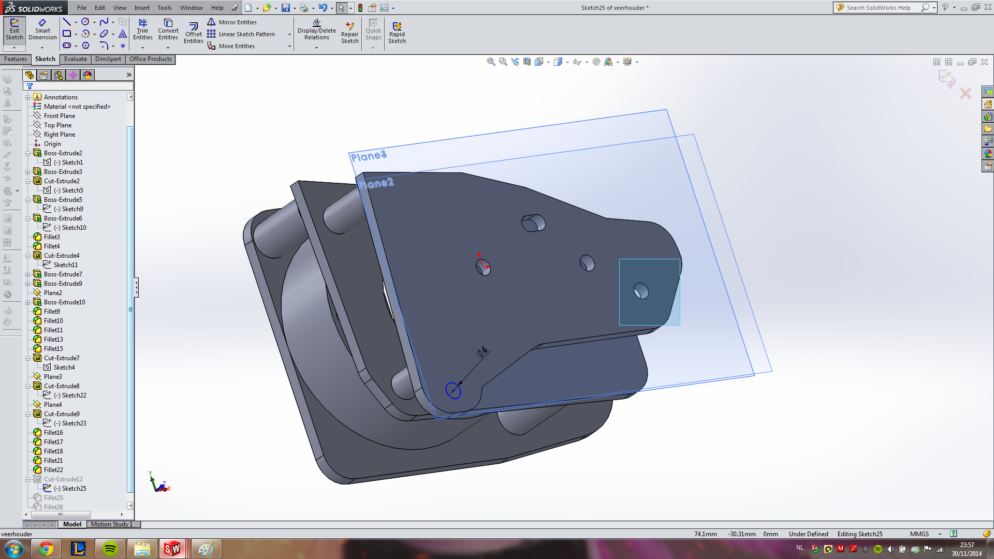
Task: Open View Orientation dropdown arrow
Action: click(548, 62)
